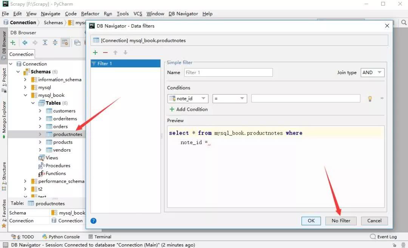Screen dimensions: 408x248
Task: Open the Python Console tool window
Action: [x=61, y=237]
